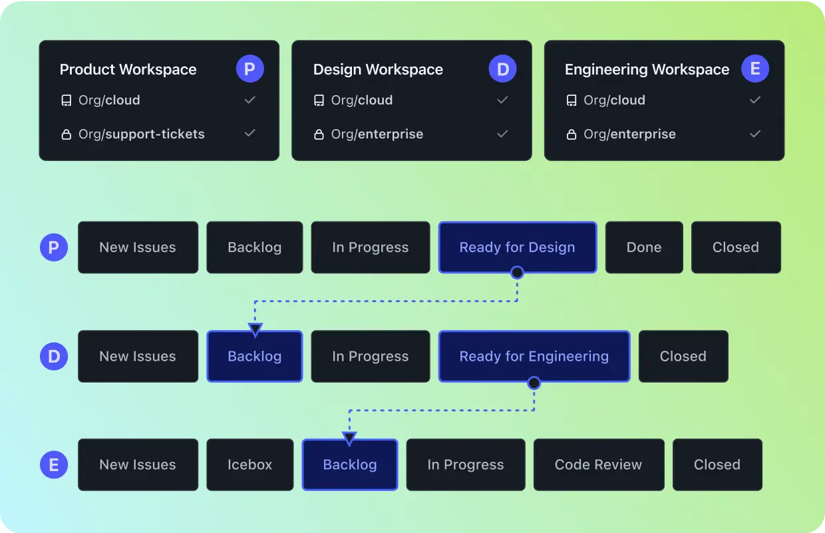Click the arrow pointing into the Design Backlog

tap(255, 328)
